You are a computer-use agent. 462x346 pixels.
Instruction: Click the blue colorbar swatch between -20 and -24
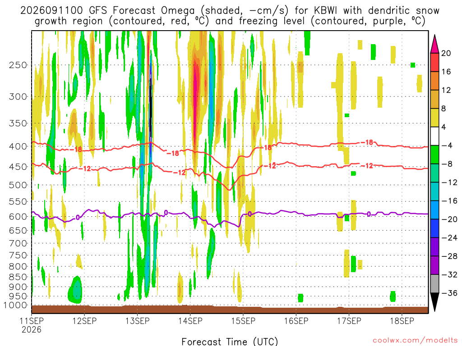[434, 228]
